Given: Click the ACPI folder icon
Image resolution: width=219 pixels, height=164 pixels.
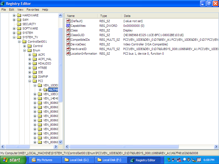Looking at the screenshot, I should pos(35,54).
